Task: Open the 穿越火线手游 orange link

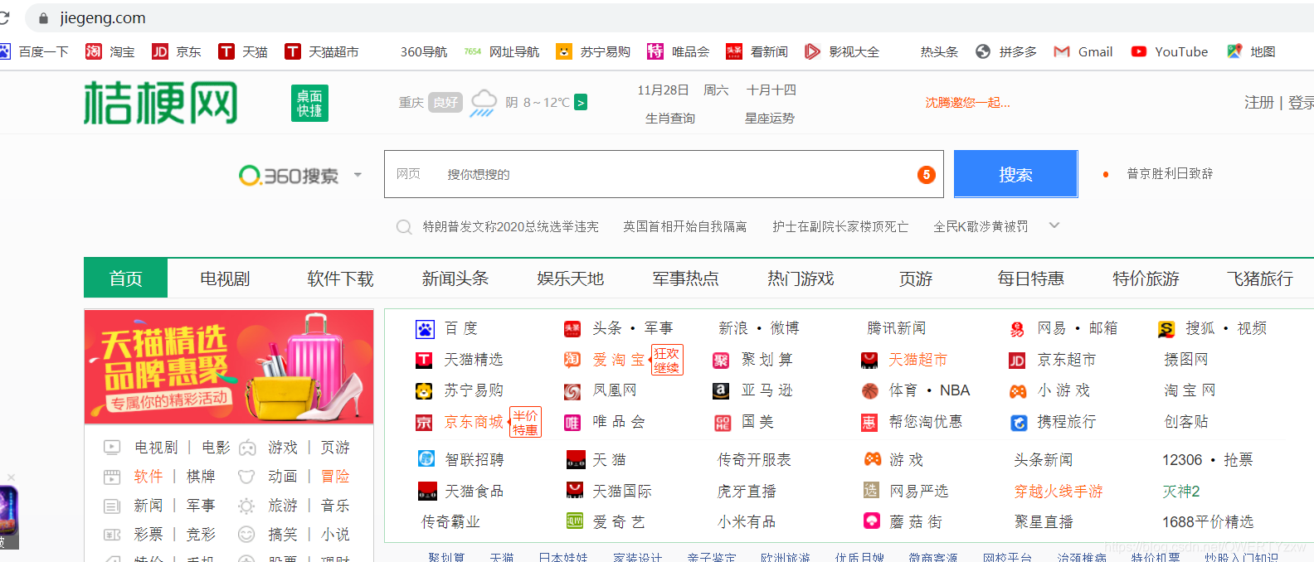Action: (x=1058, y=492)
